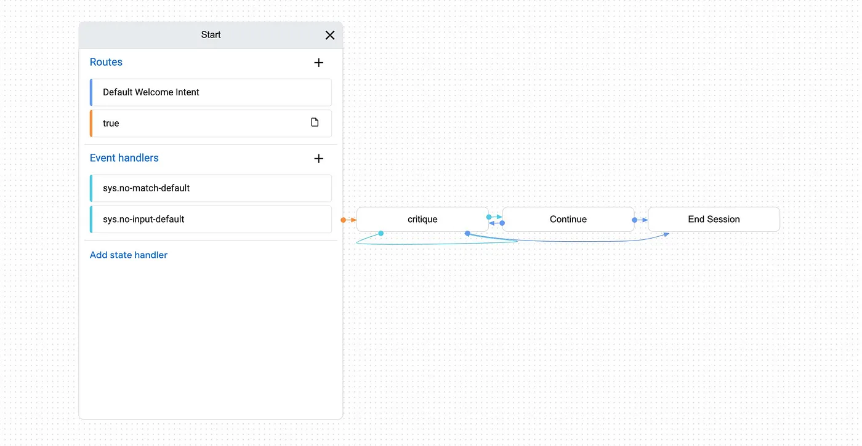862x446 pixels.
Task: Click the orange connector dot leaving Start
Action: pos(343,220)
